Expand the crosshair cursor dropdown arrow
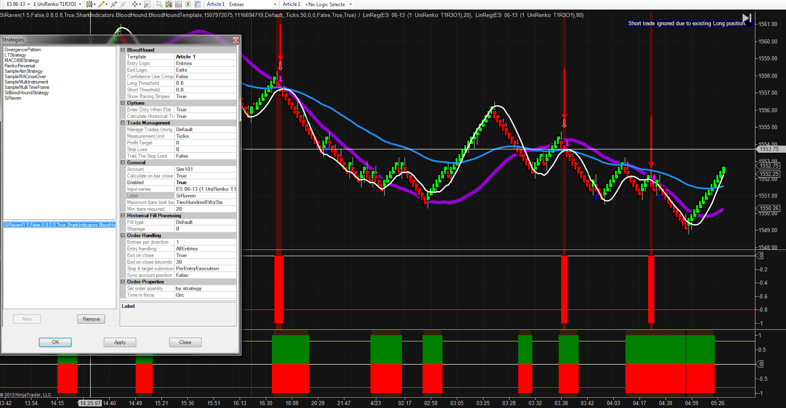Screen dimensions: 786x408 click(140, 4)
